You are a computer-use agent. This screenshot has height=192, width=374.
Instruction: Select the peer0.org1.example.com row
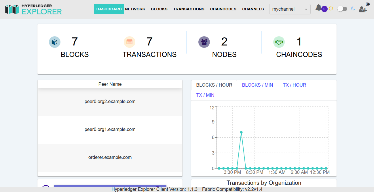click(x=110, y=129)
